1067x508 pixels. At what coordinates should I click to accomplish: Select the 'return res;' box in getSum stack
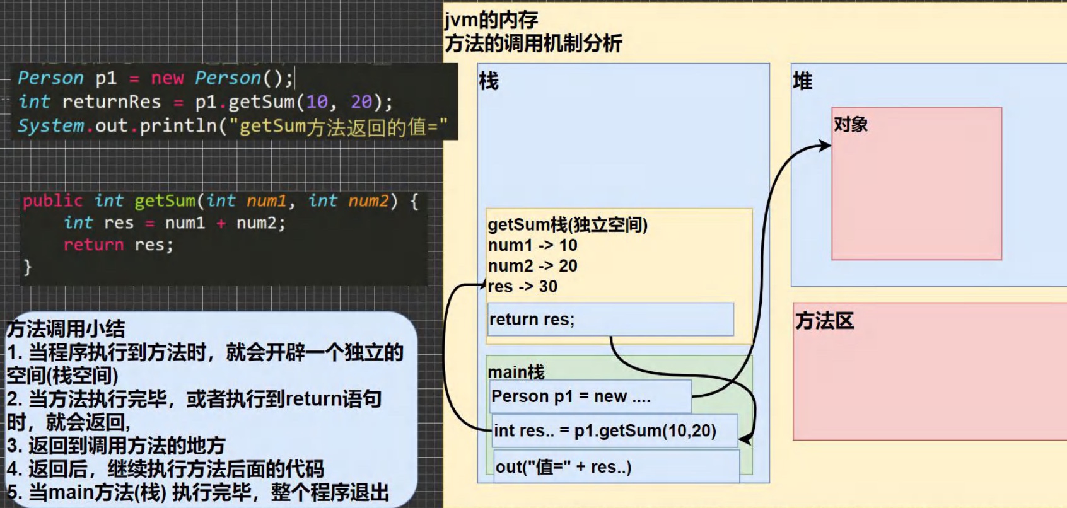click(610, 320)
